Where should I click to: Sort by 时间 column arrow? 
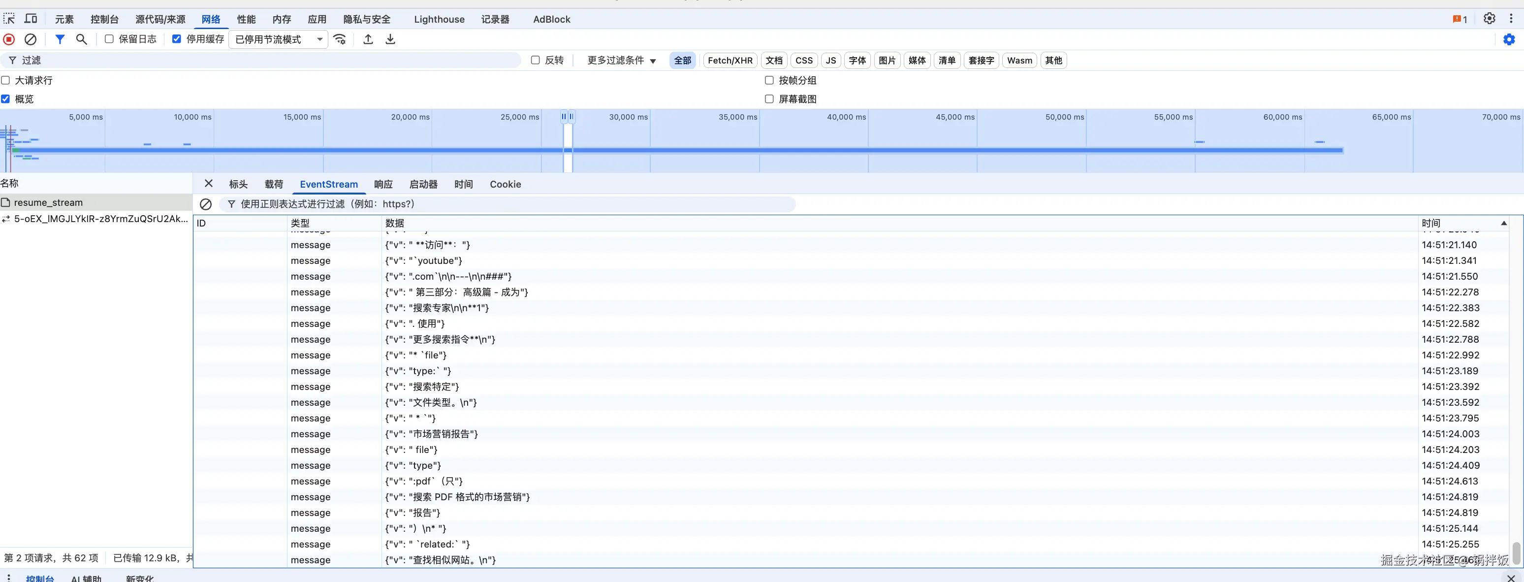[1503, 223]
